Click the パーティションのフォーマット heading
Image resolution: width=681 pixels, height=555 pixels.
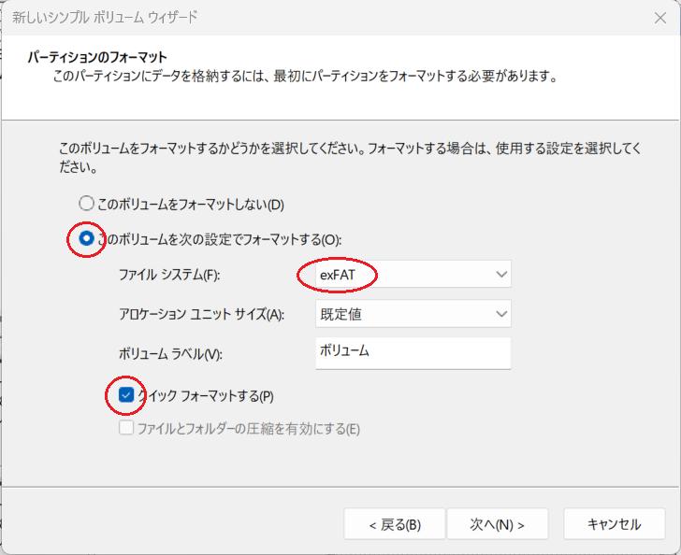click(97, 57)
